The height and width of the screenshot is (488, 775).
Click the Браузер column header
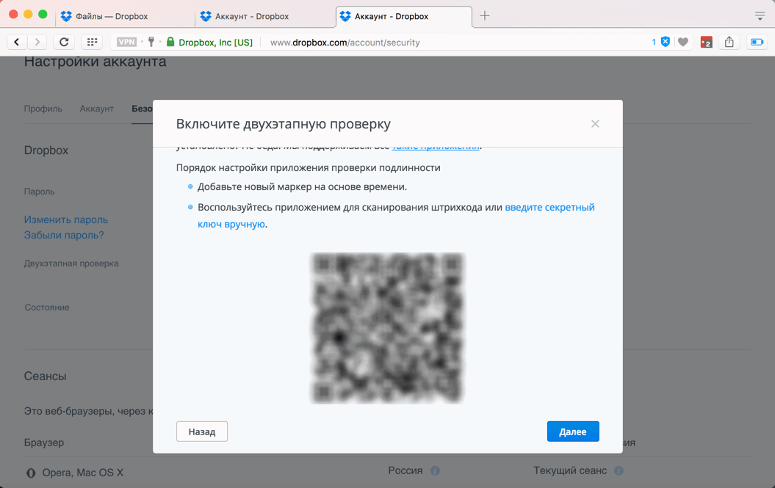pyautogui.click(x=44, y=443)
